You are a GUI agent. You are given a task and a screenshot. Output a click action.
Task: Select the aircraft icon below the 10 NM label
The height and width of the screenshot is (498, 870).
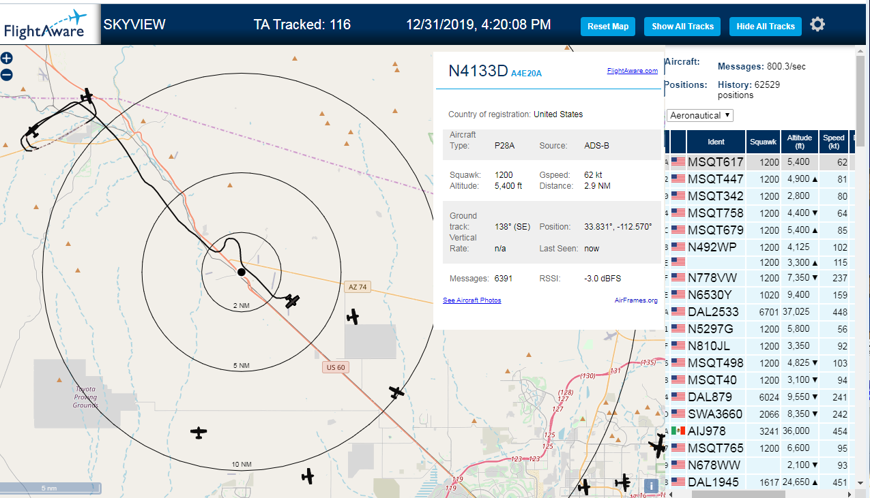[308, 476]
